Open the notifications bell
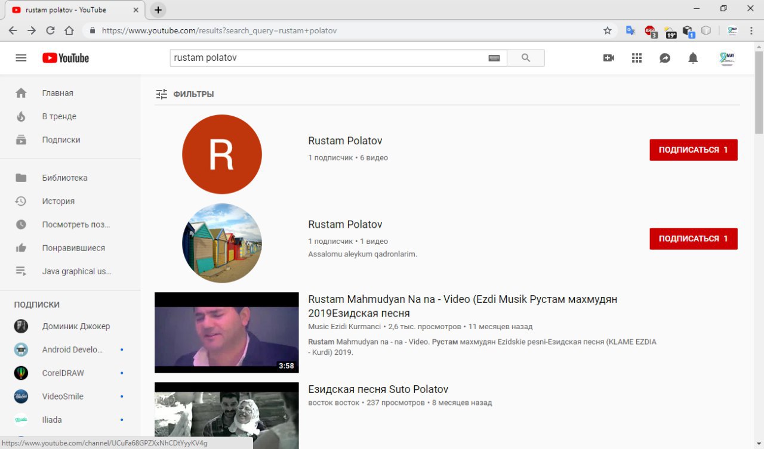This screenshot has height=449, width=764. pos(693,58)
